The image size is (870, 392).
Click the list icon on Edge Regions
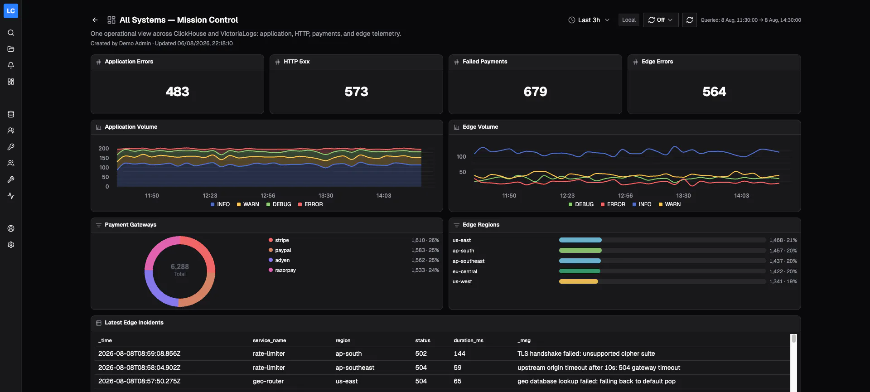tap(457, 225)
